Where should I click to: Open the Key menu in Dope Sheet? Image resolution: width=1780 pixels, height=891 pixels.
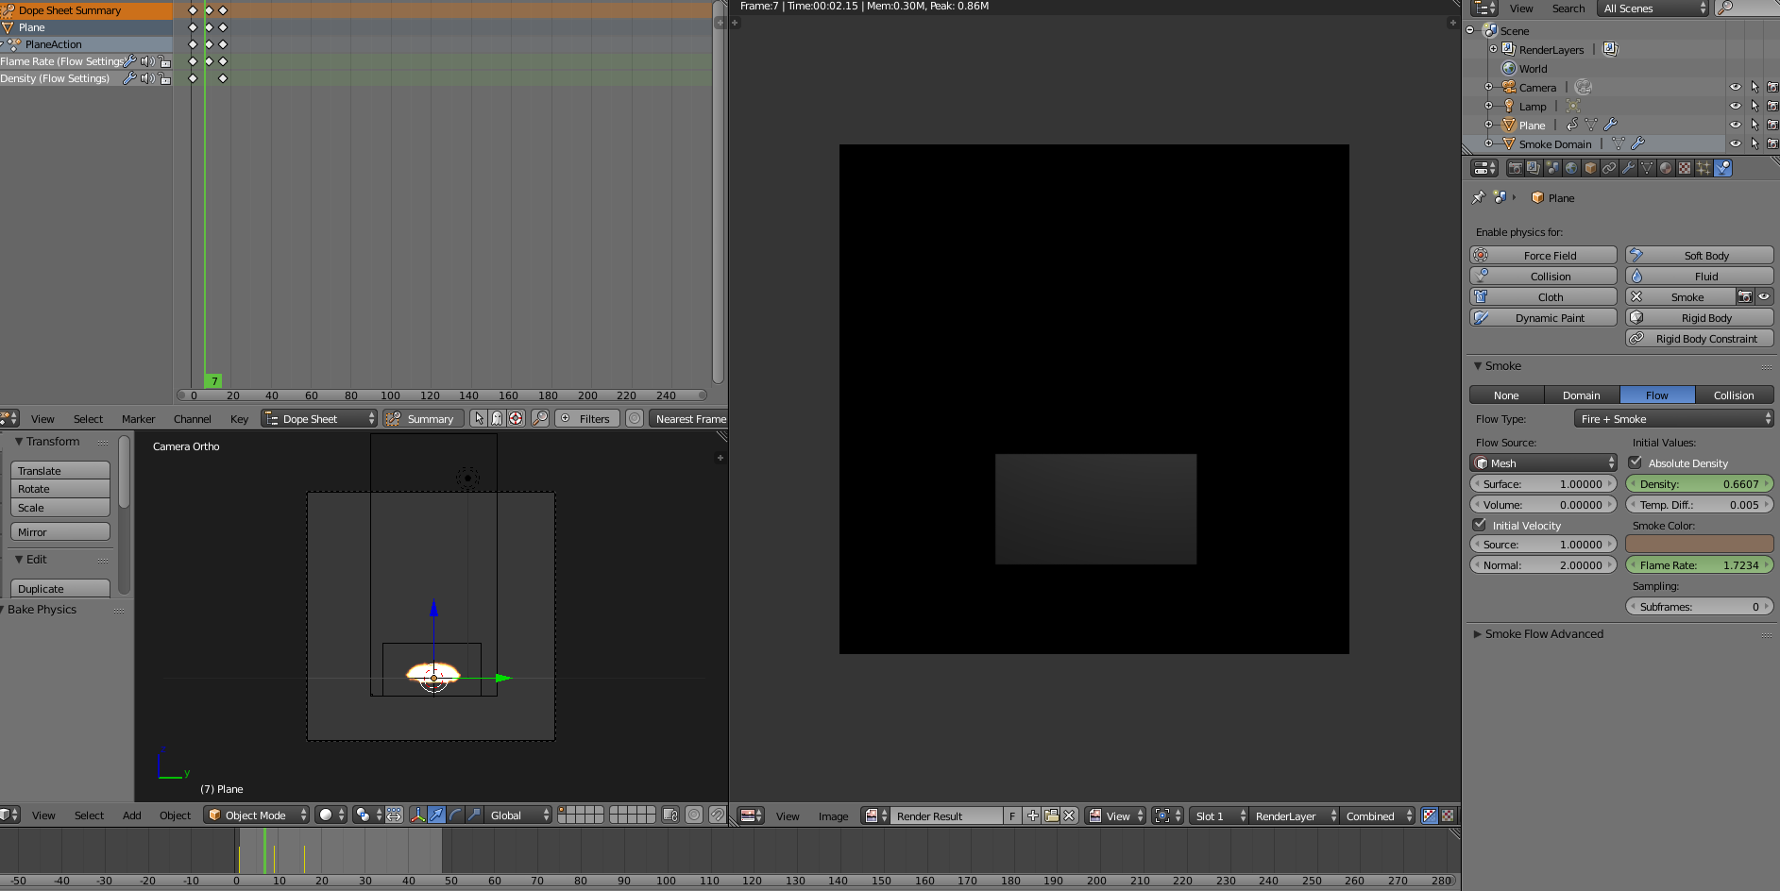[x=239, y=418]
